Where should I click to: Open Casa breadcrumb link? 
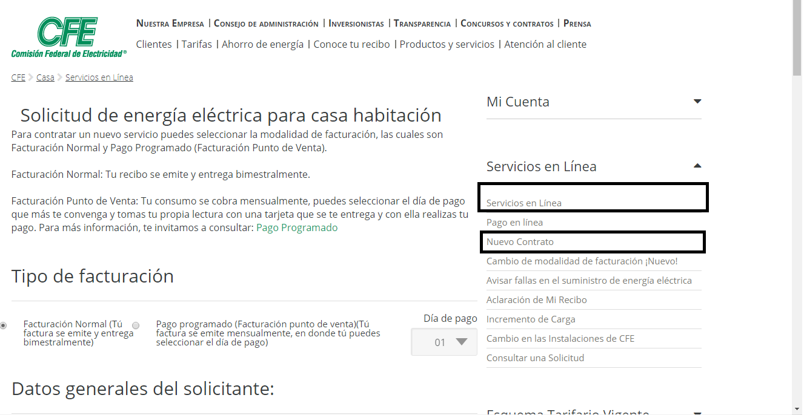[x=45, y=77]
